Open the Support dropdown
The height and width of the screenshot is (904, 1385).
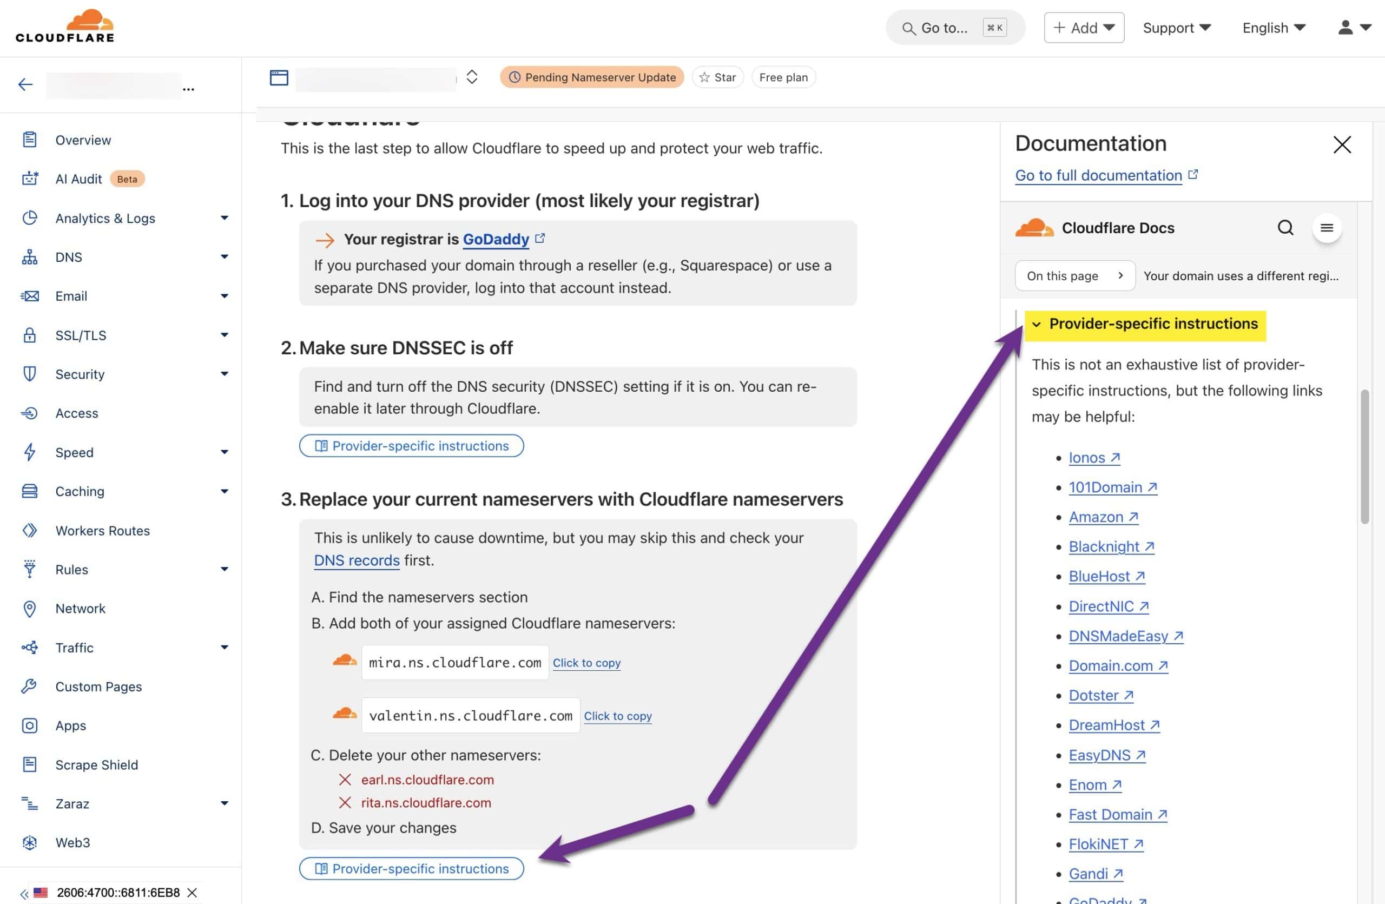click(x=1177, y=28)
